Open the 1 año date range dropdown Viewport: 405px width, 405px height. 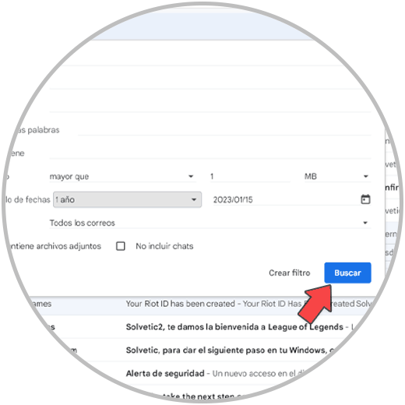pyautogui.click(x=127, y=199)
